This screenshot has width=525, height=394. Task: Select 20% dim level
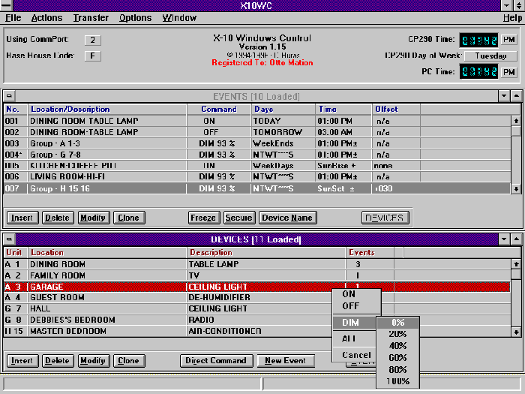point(397,334)
